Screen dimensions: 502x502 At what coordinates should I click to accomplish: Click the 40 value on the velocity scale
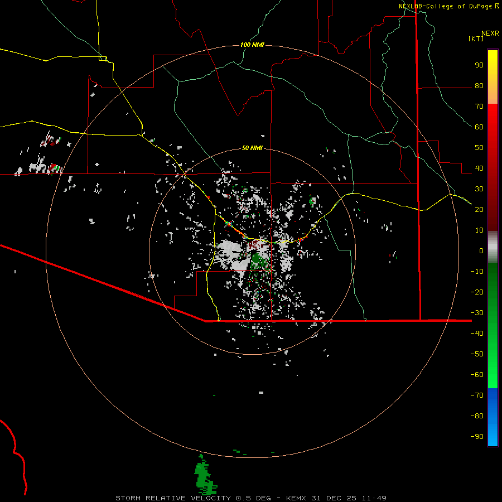(479, 168)
